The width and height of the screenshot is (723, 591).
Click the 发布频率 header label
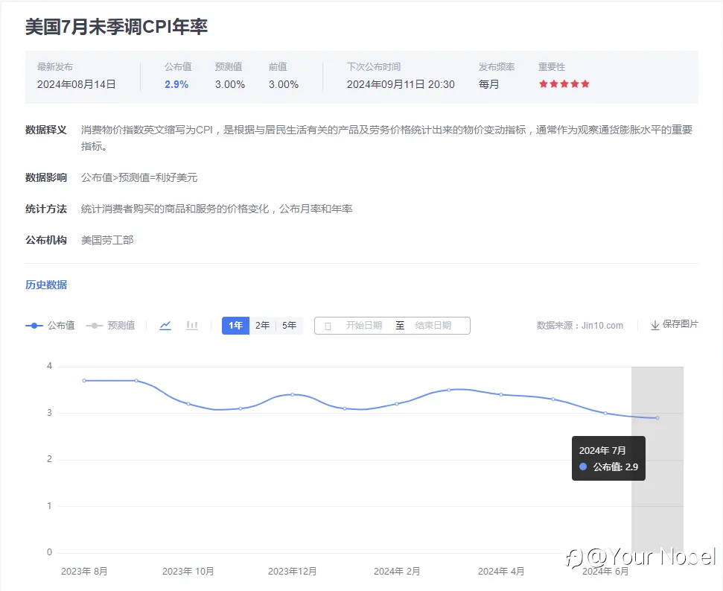coord(497,67)
